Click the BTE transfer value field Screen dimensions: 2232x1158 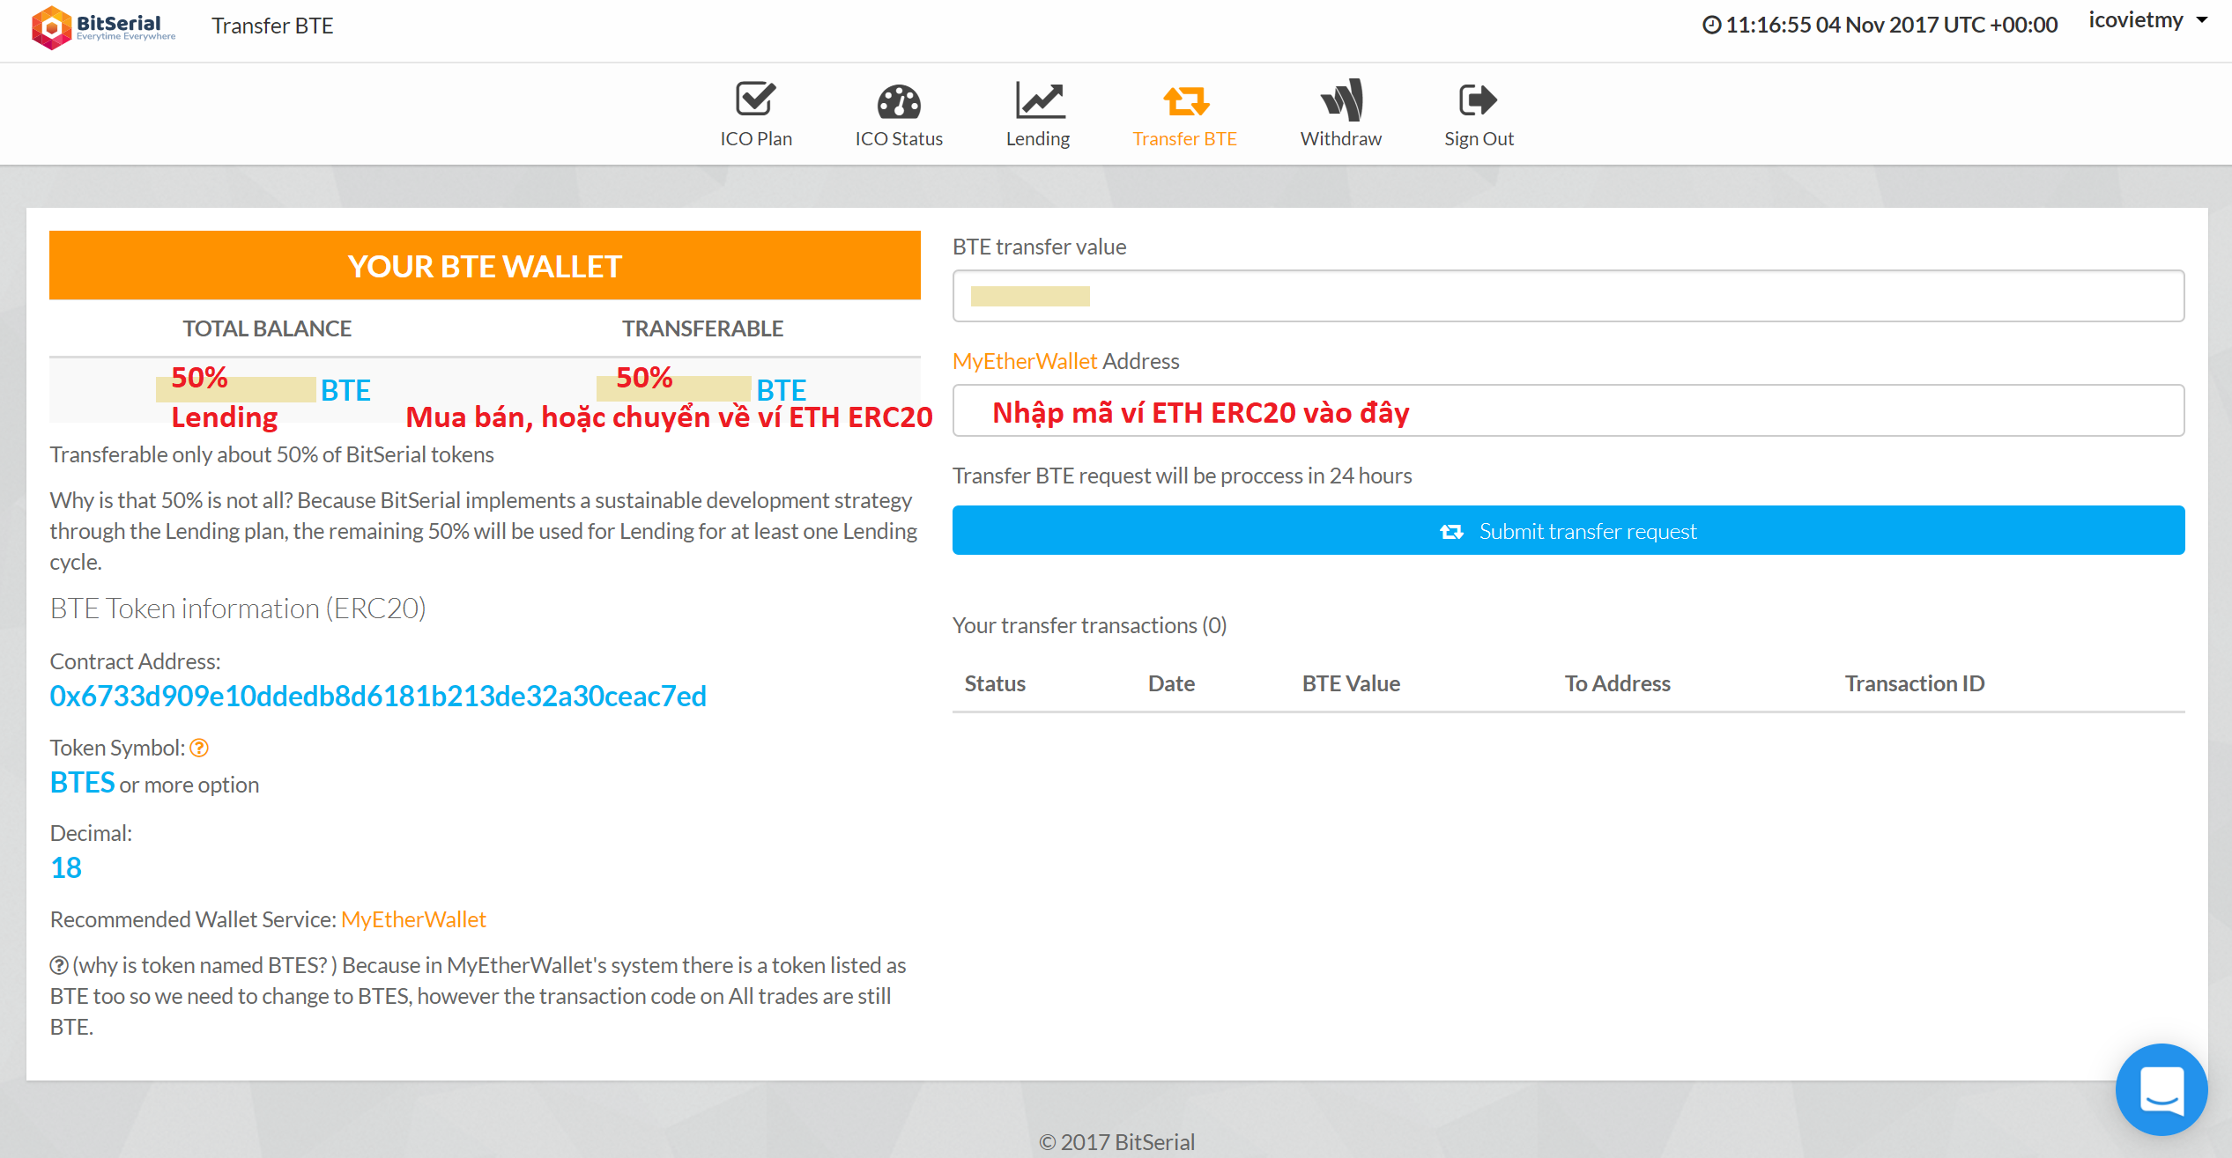click(x=1568, y=297)
